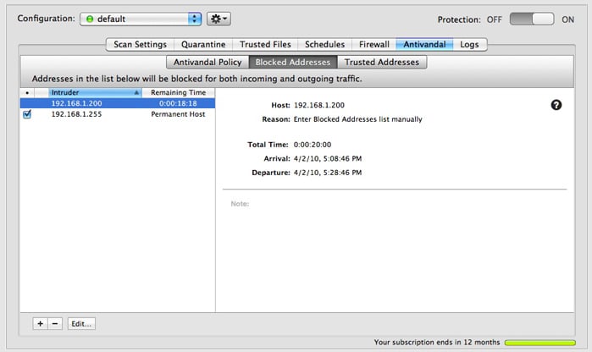Sort by the Remaining Time column header
Image resolution: width=592 pixels, height=352 pixels.
coord(178,92)
